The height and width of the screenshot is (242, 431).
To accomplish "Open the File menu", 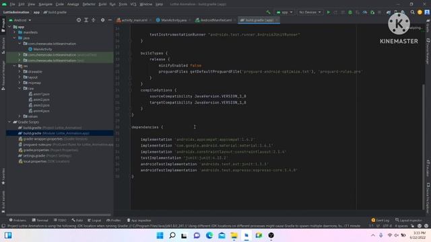I will [x=12, y=4].
